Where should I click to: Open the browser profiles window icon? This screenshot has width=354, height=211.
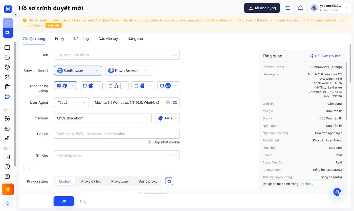coord(7,47)
